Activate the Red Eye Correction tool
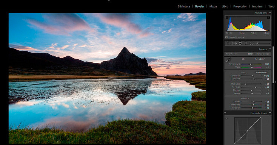Viewport: 277px width, 145px height. click(x=240, y=43)
